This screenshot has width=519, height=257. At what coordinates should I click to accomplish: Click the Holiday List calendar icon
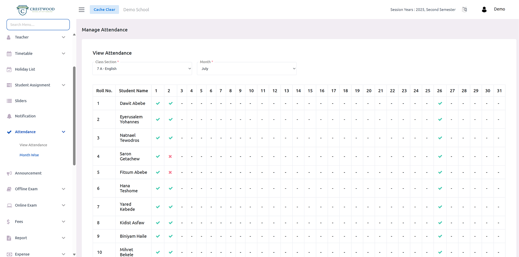(x=9, y=69)
